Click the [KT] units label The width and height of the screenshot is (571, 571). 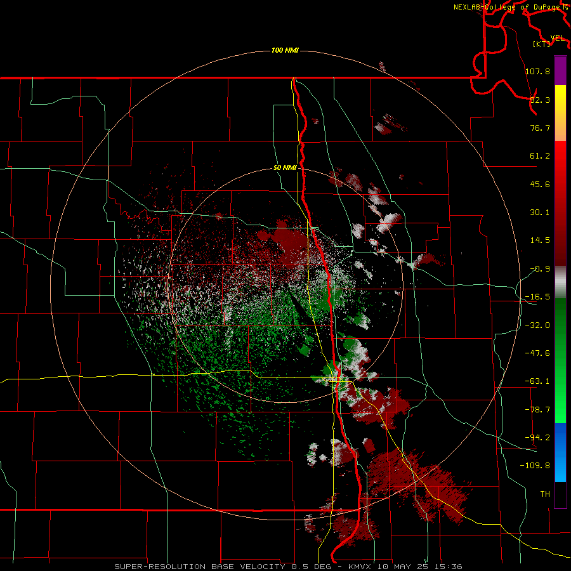pos(542,44)
